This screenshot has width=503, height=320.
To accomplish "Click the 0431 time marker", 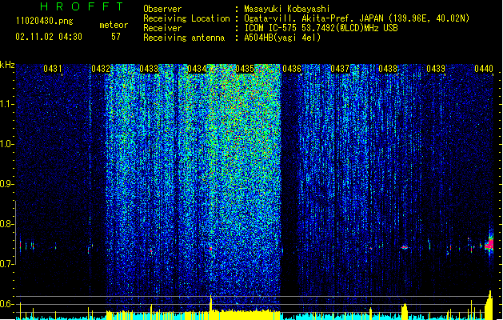I will coord(53,69).
